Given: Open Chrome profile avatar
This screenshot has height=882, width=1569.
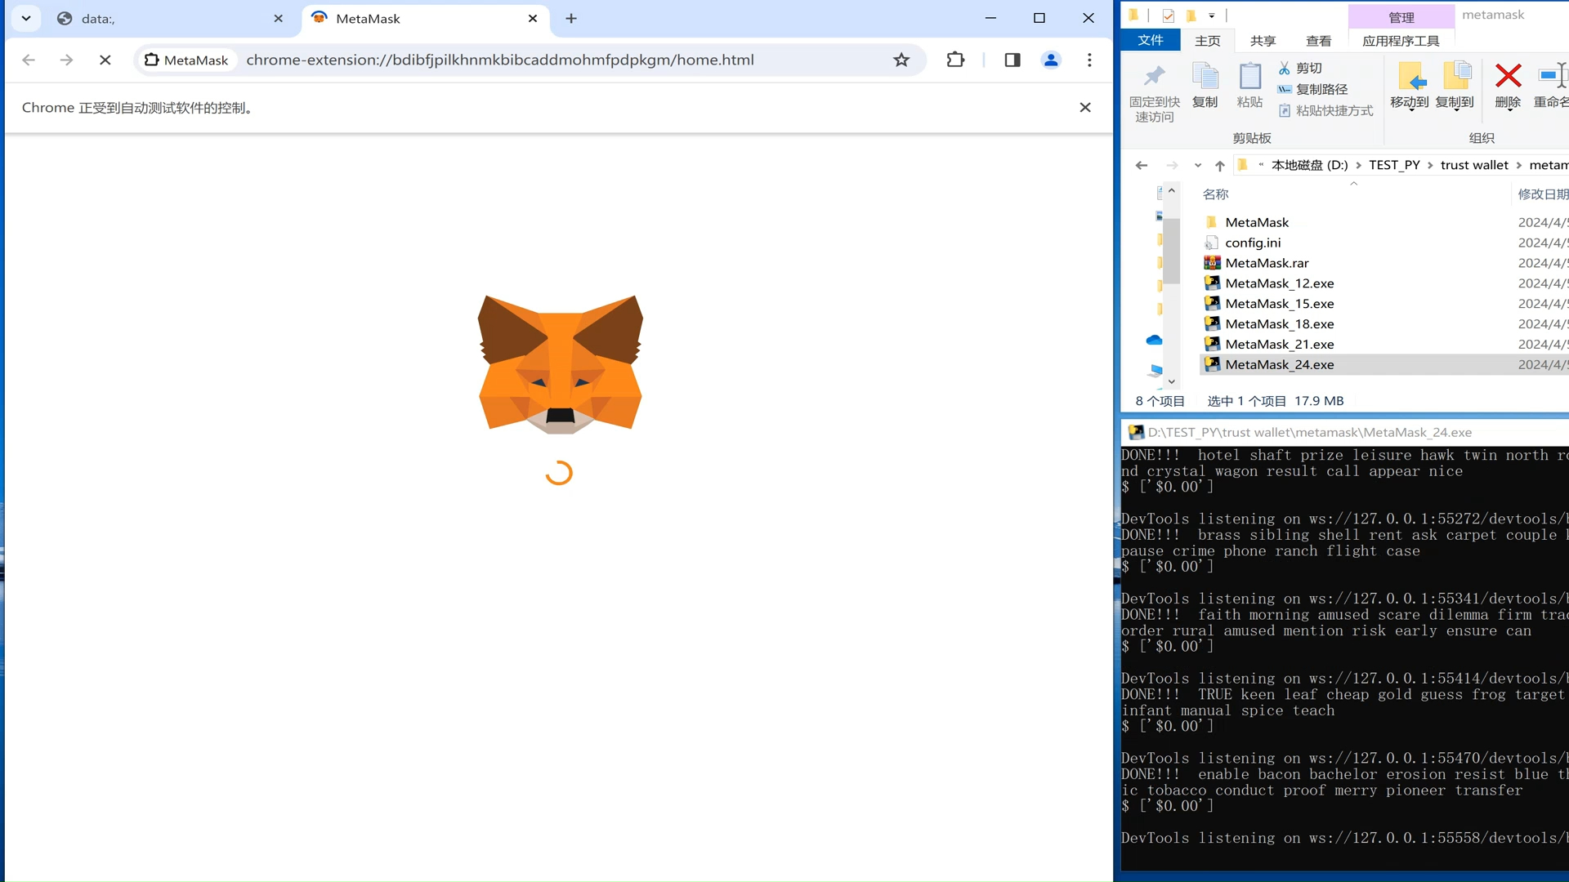Looking at the screenshot, I should 1051,60.
